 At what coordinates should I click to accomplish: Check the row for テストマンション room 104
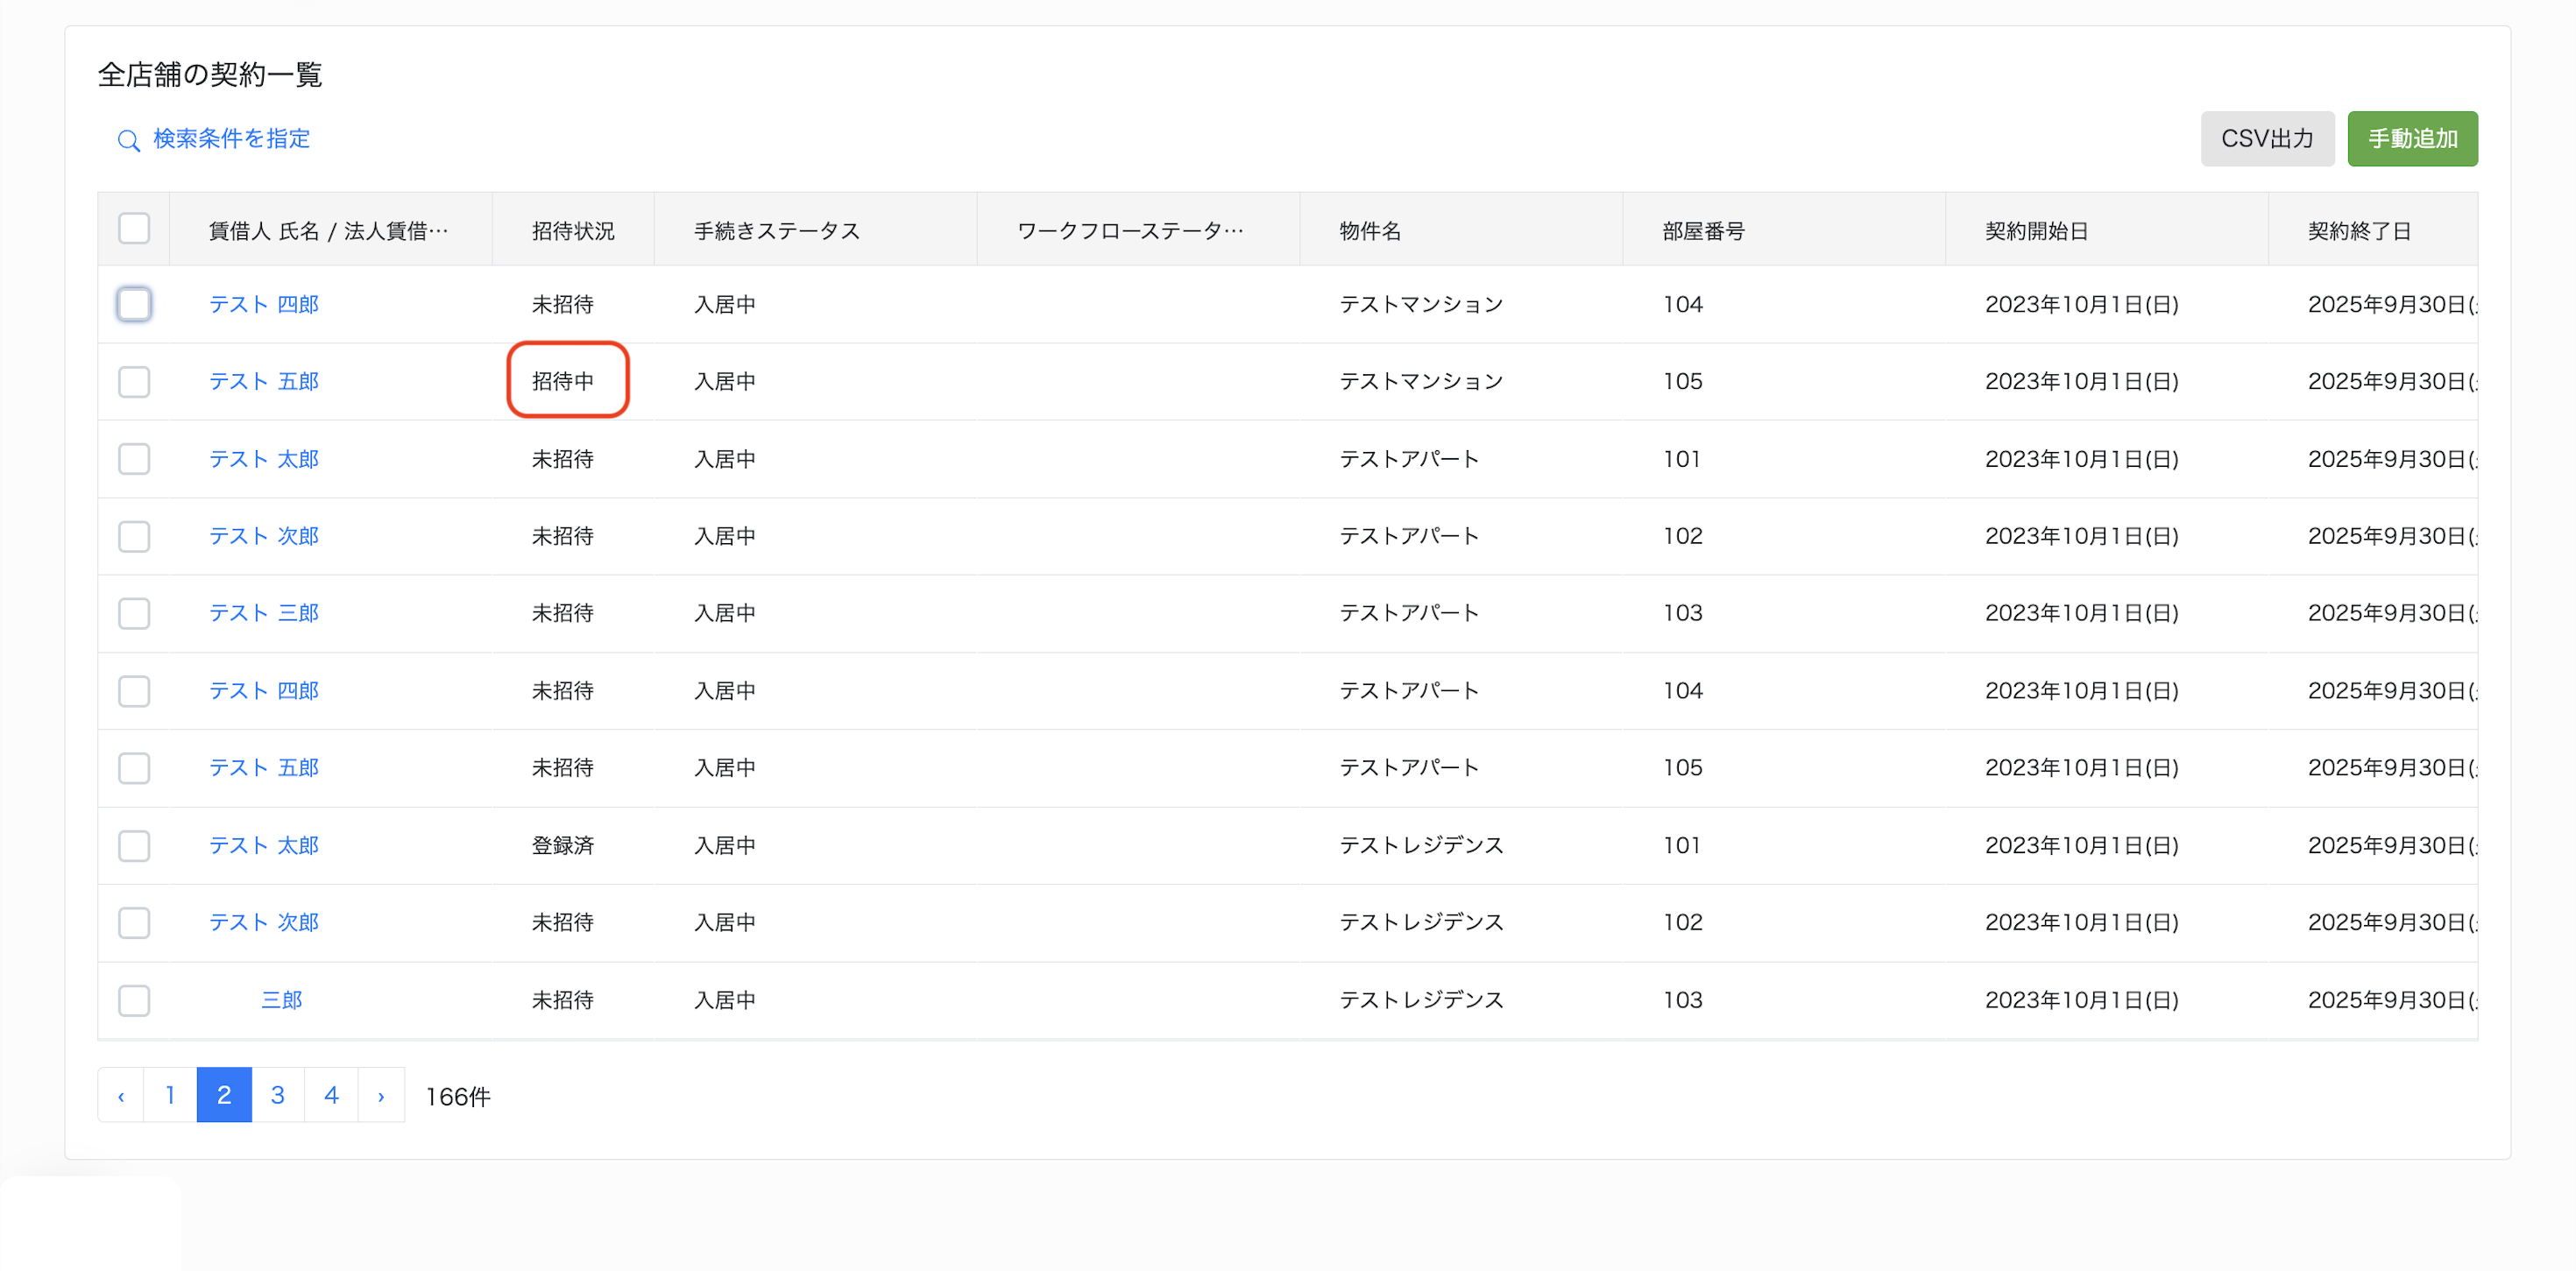134,304
